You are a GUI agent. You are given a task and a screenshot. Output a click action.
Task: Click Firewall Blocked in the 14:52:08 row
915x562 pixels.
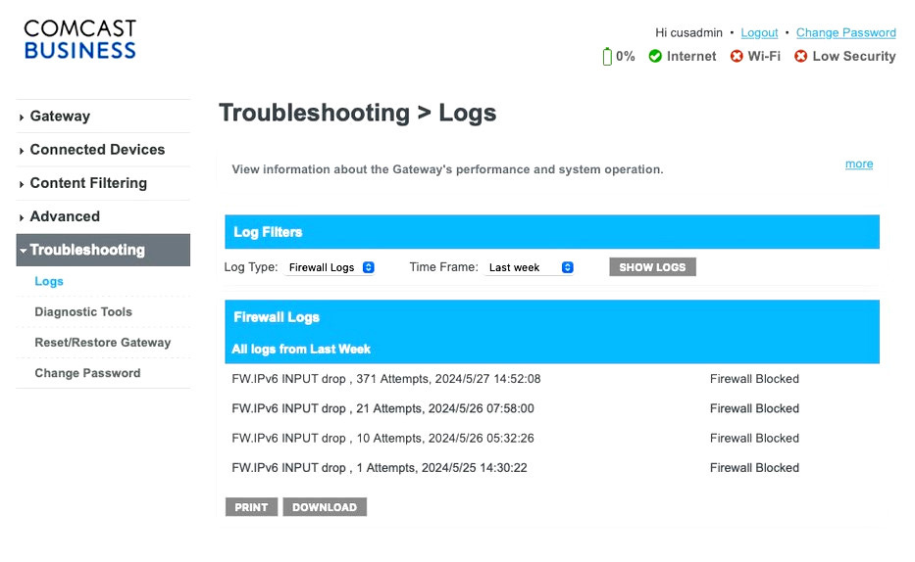pyautogui.click(x=754, y=379)
